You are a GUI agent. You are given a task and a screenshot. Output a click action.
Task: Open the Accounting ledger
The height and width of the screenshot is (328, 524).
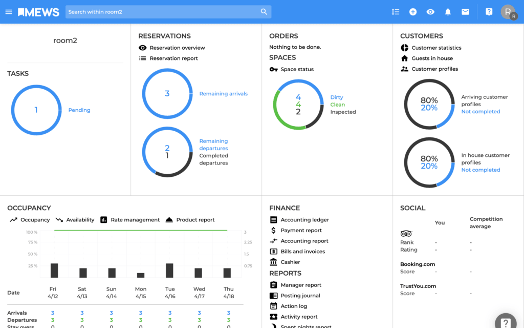coord(304,220)
